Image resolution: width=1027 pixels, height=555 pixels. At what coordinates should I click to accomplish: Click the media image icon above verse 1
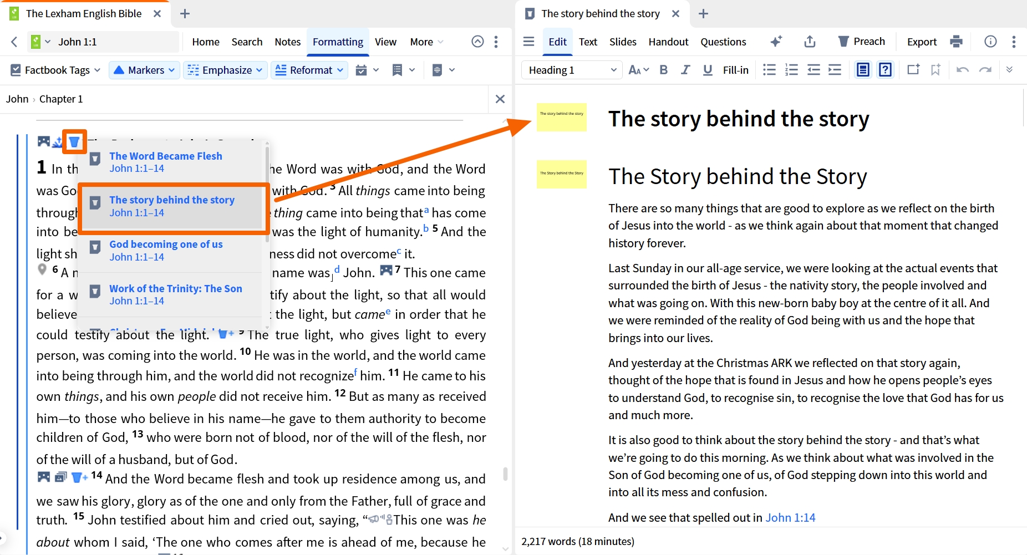43,141
